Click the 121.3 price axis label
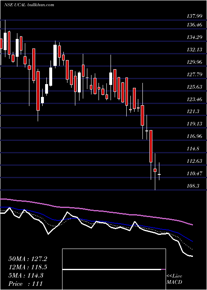The image size is (207, 290). click(x=193, y=111)
